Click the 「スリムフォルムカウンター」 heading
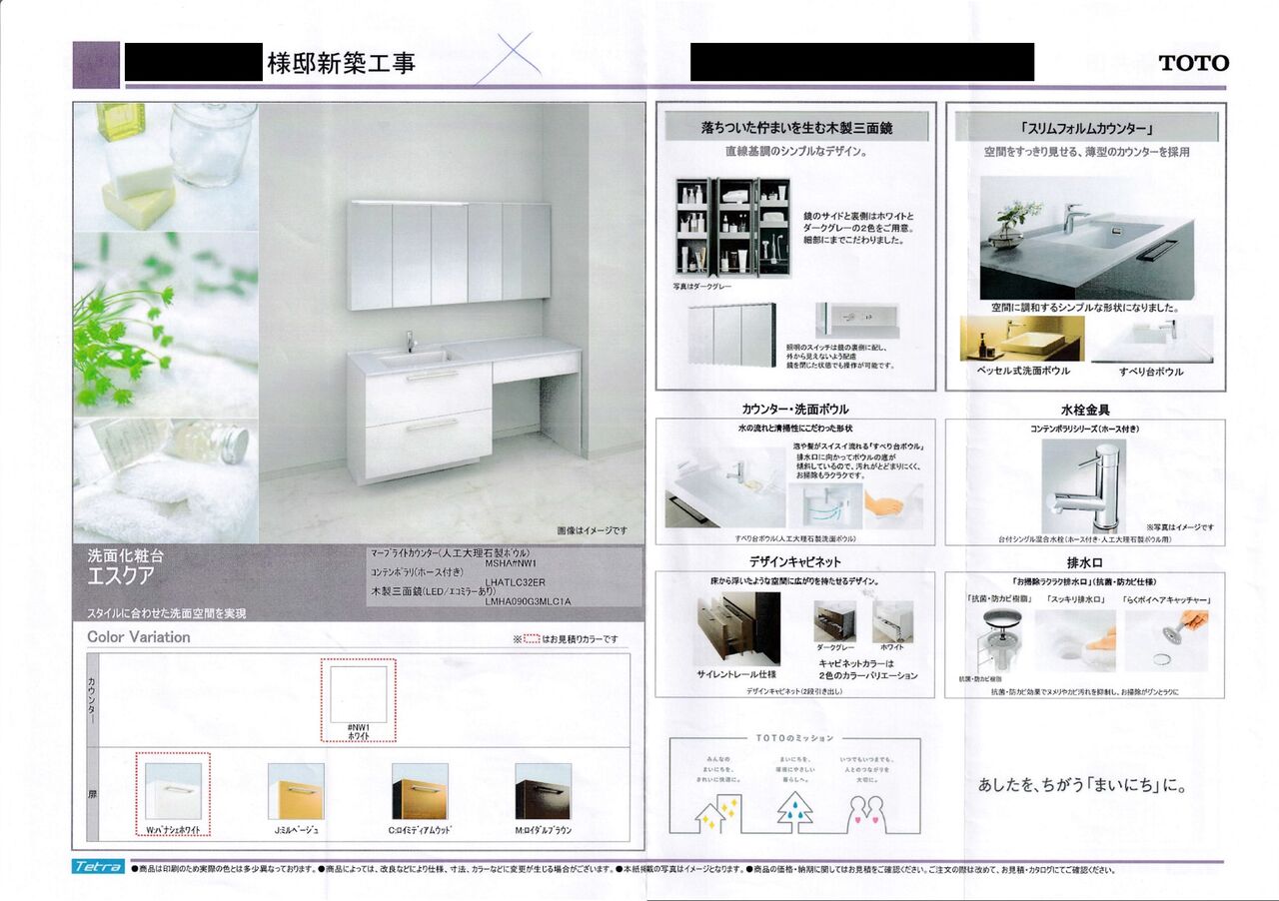 pos(1086,128)
